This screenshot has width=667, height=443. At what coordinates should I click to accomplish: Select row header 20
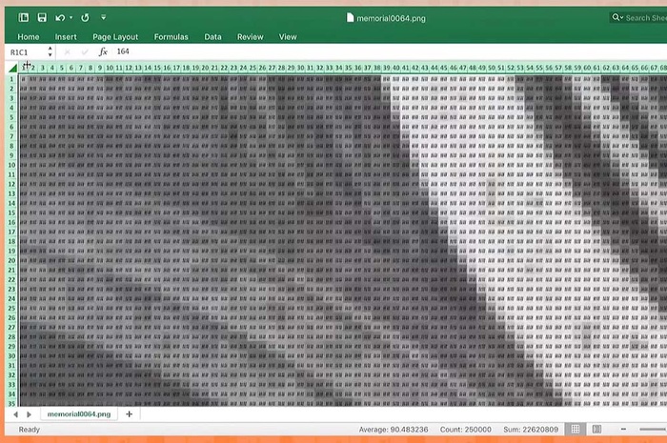pyautogui.click(x=11, y=260)
